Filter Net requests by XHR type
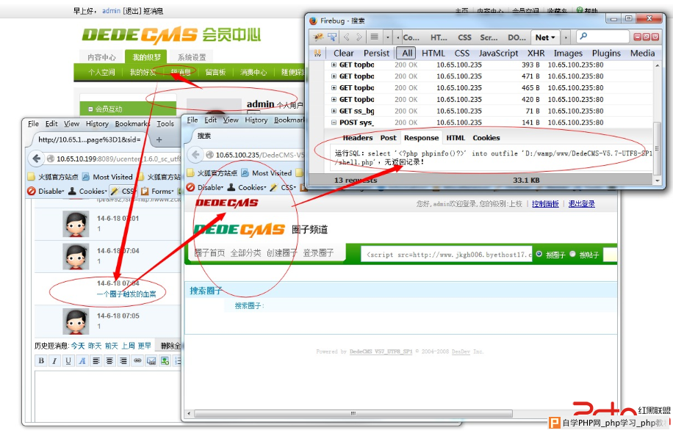 [x=536, y=53]
